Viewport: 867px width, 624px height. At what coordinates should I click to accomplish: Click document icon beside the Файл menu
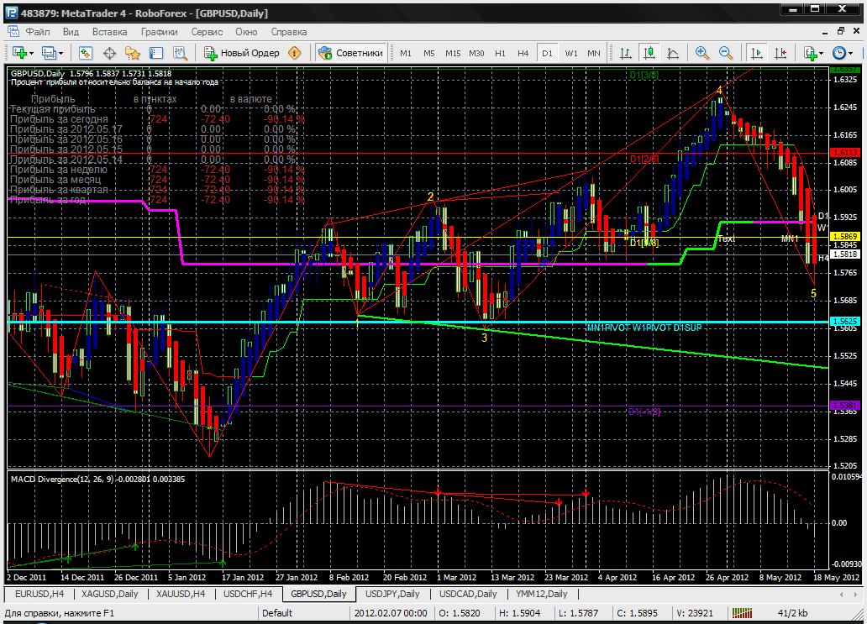pyautogui.click(x=15, y=32)
